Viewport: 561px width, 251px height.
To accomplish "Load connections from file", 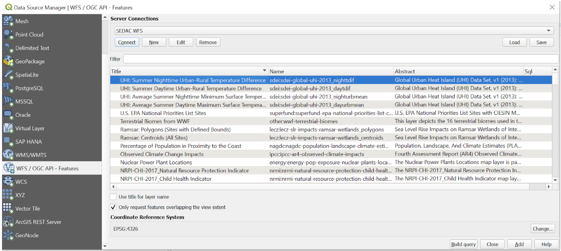I will (x=514, y=42).
